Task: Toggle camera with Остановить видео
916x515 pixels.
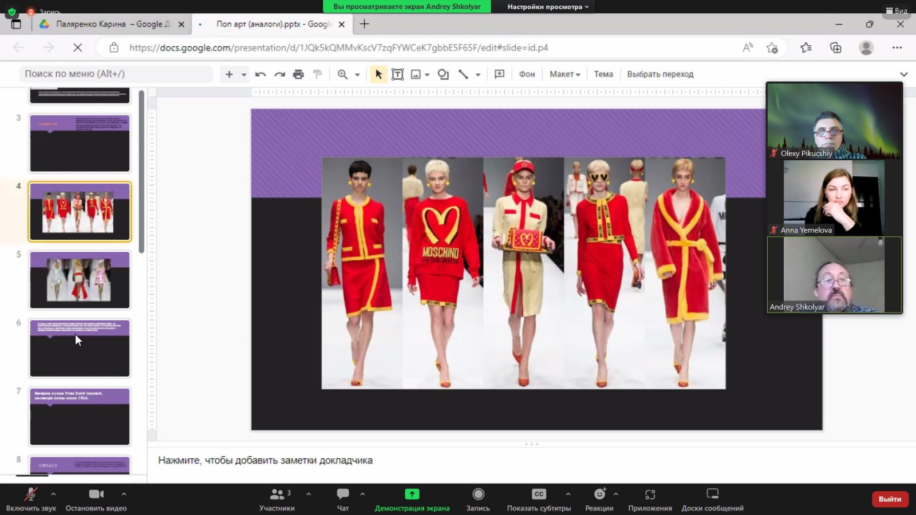Action: point(96,499)
